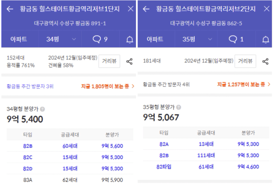Close the 힐스테이트황금역리저브1단지 panel
275x186 pixels.
click(130, 9)
